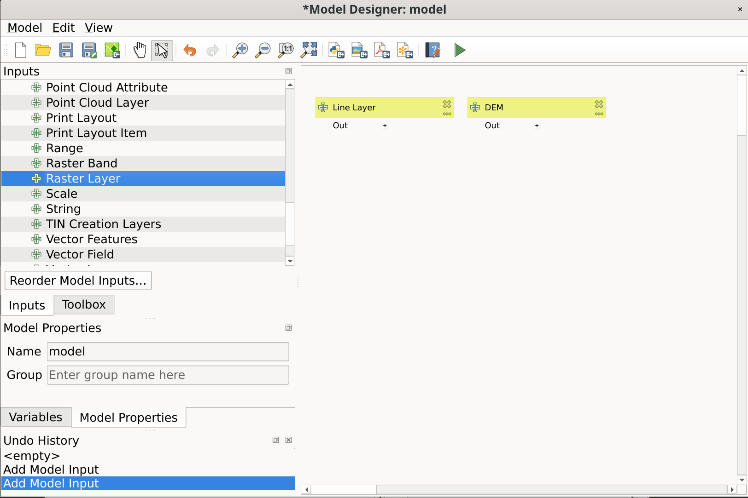This screenshot has height=498, width=748.
Task: Export model as PDF
Action: 382,50
